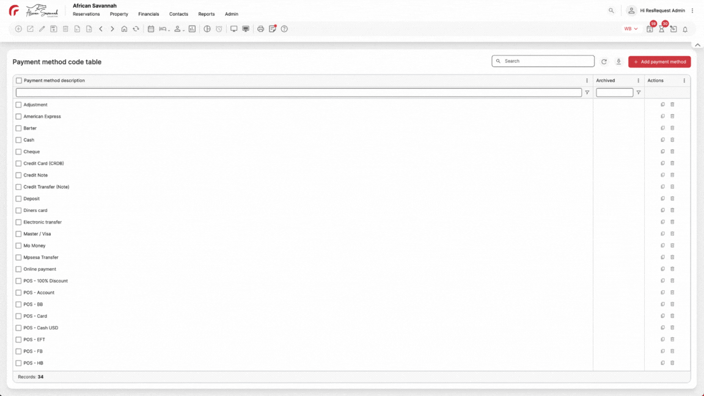Open the calendar icon in the toolbar

pyautogui.click(x=151, y=29)
